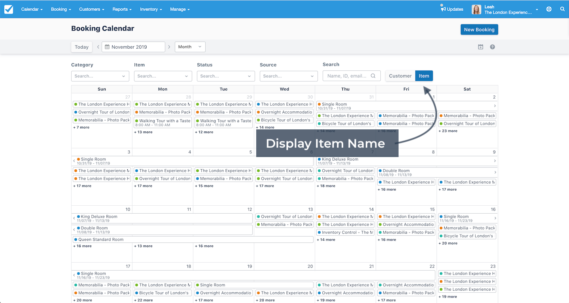Viewport: 569px width, 303px height.
Task: Open the Booking menu
Action: coord(61,9)
